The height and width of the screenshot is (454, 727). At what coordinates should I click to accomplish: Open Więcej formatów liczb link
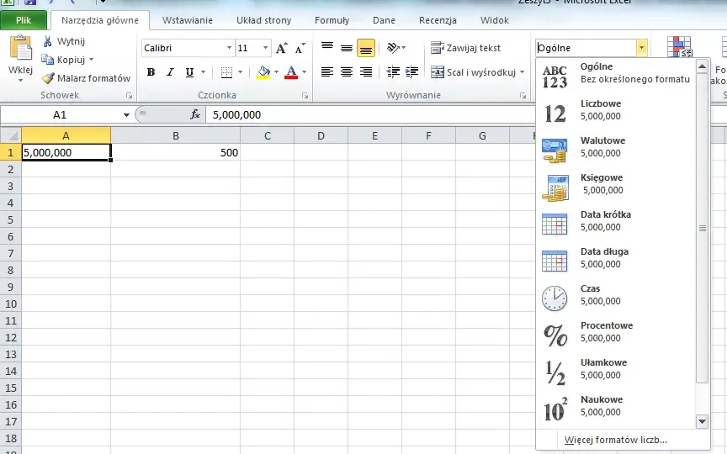pos(615,440)
